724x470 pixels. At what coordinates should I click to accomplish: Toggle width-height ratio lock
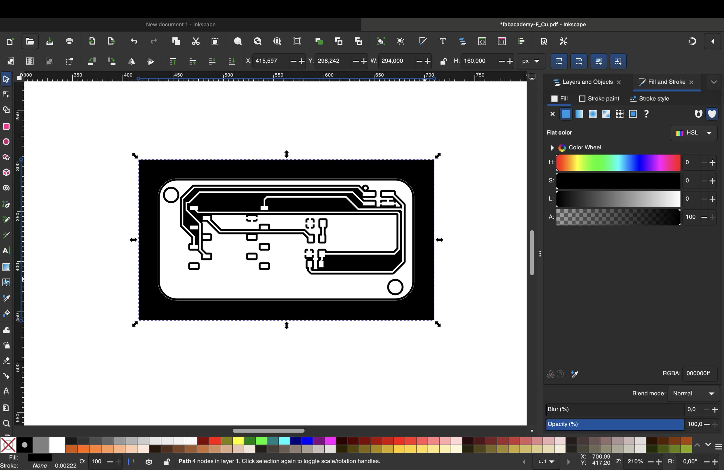point(443,61)
